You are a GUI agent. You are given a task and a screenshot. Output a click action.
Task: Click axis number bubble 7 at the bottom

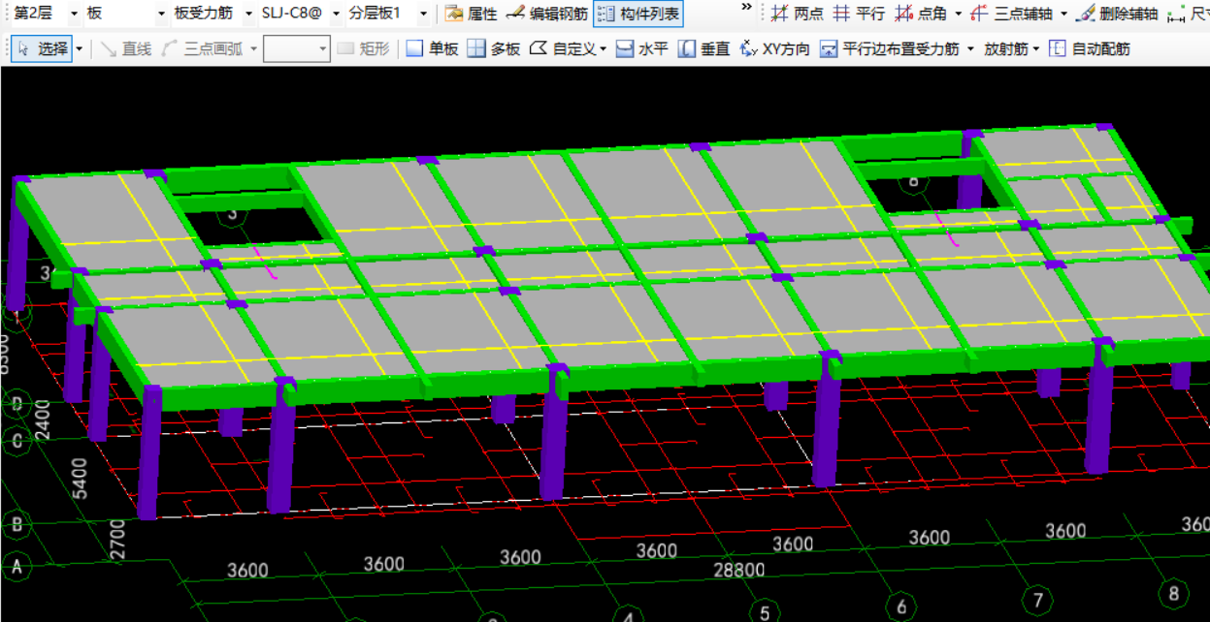1038,599
